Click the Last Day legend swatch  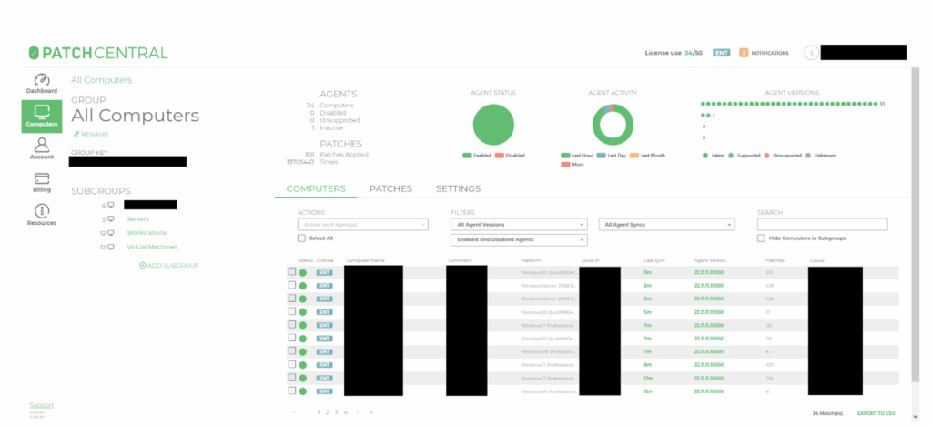pyautogui.click(x=601, y=156)
